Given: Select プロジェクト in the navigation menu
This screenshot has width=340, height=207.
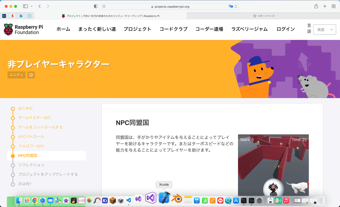Looking at the screenshot, I should click(x=137, y=29).
